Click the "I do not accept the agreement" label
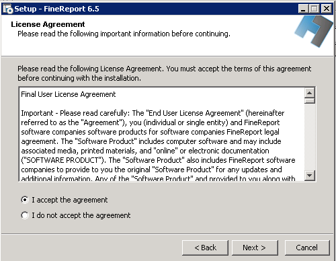Viewport: 336px width, 261px height. pyautogui.click(x=81, y=215)
